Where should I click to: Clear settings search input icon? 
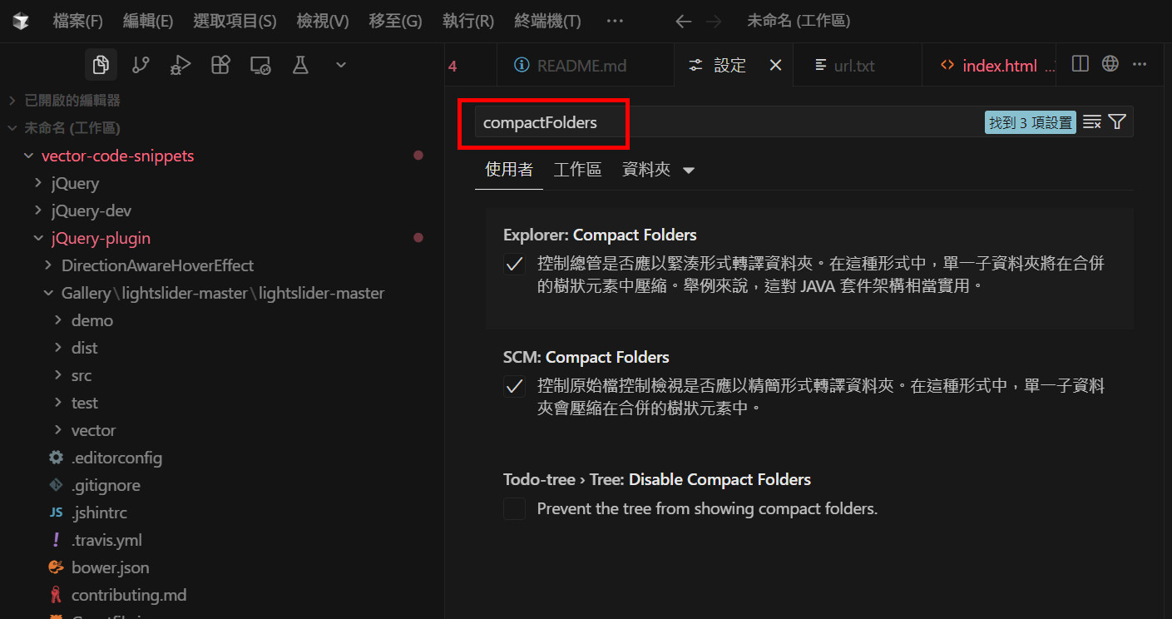coord(1092,122)
